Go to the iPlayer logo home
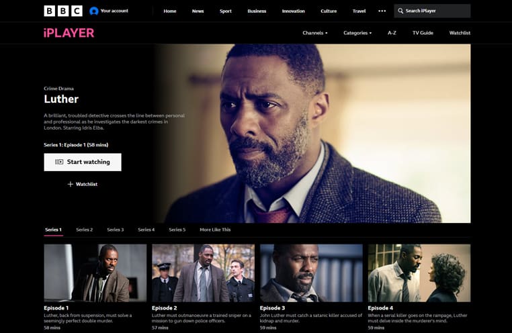Image resolution: width=512 pixels, height=333 pixels. (69, 33)
